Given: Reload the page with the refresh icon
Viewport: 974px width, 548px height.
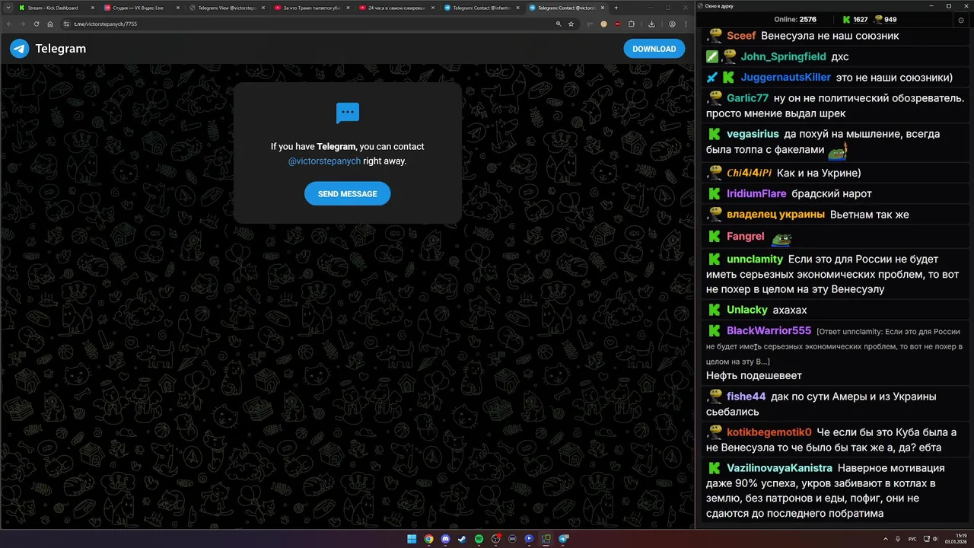Looking at the screenshot, I should click(x=37, y=24).
